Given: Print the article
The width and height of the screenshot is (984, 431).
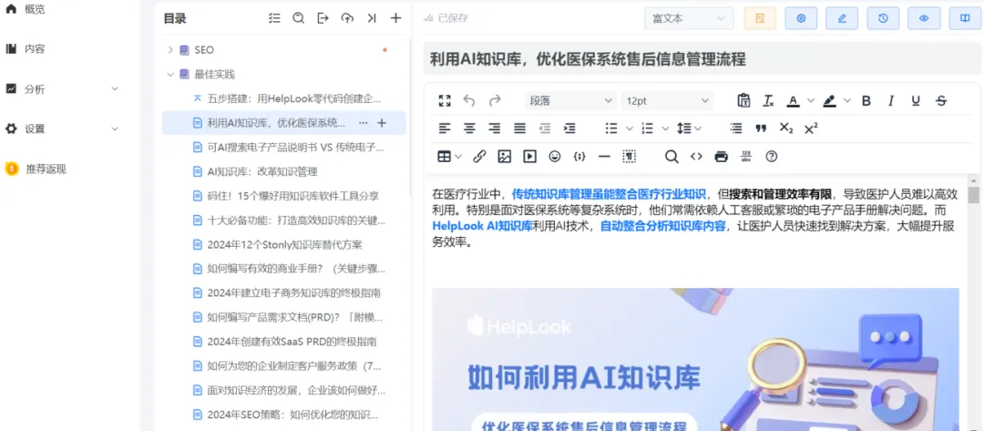Looking at the screenshot, I should (x=722, y=157).
